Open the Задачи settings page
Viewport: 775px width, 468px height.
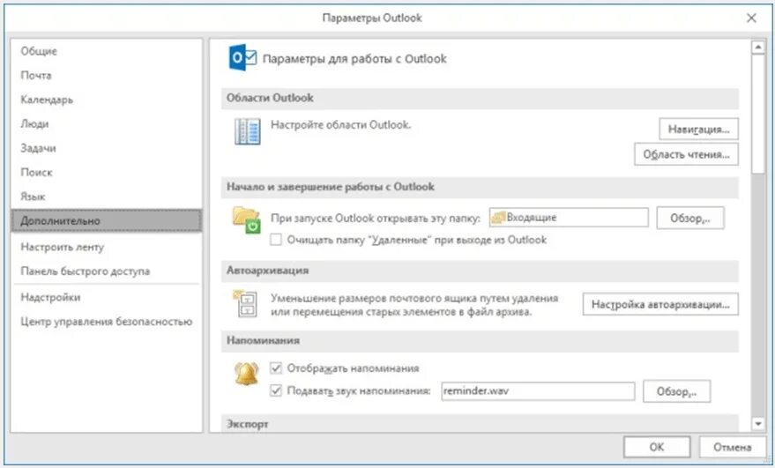click(x=107, y=148)
